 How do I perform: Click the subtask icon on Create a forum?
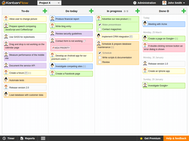click(x=29, y=73)
